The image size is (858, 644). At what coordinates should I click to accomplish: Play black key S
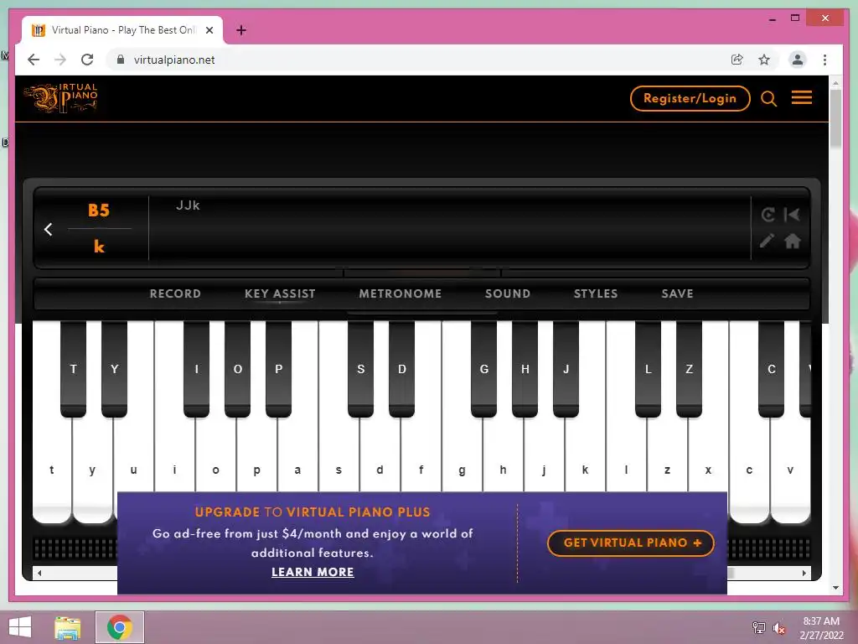point(360,369)
